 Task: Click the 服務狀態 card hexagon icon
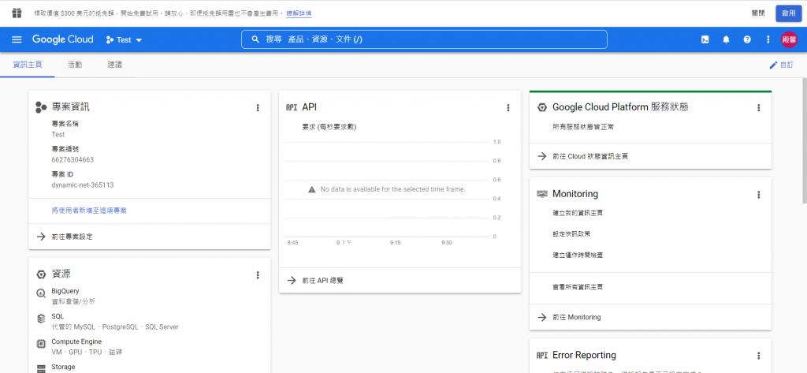541,107
